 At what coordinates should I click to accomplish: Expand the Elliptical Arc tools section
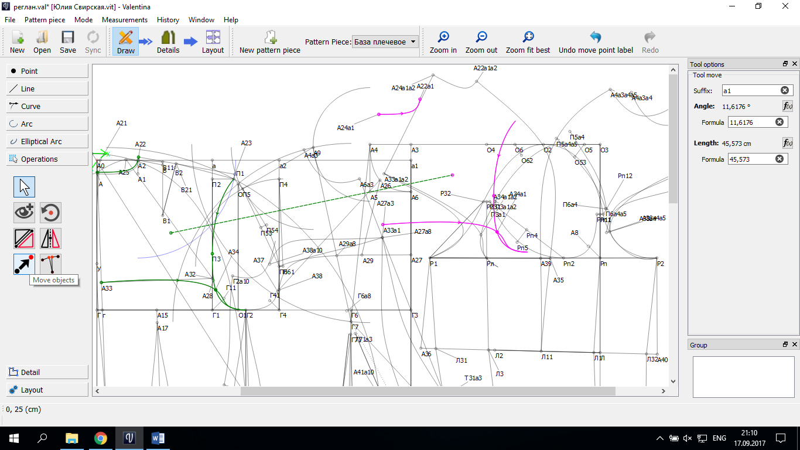tap(47, 141)
